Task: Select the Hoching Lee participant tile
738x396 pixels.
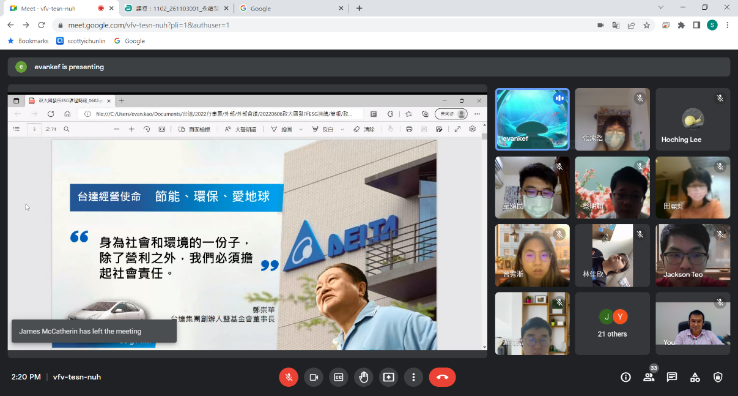Action: [693, 119]
